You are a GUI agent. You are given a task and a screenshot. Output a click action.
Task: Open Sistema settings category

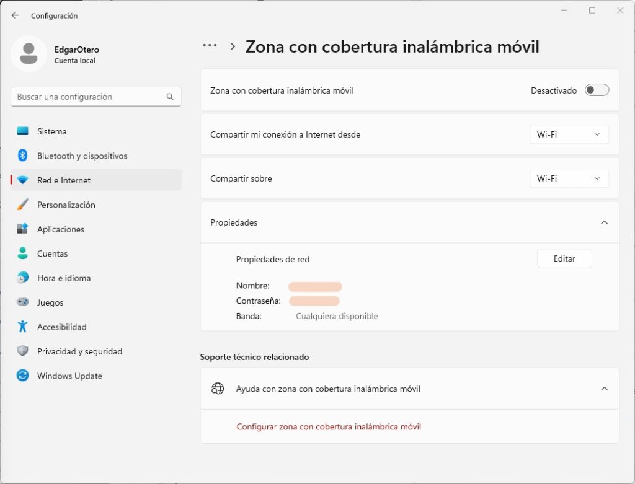[x=96, y=131]
